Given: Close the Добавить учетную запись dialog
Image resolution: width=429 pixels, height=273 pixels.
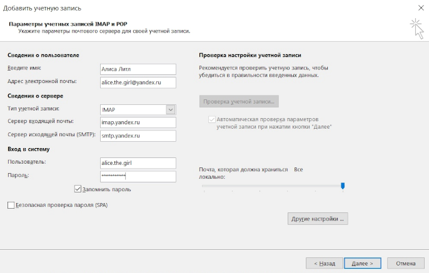Looking at the screenshot, I should click(x=418, y=7).
